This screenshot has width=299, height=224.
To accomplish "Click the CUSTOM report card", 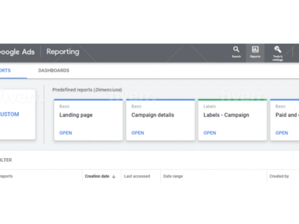I will pos(18,114).
